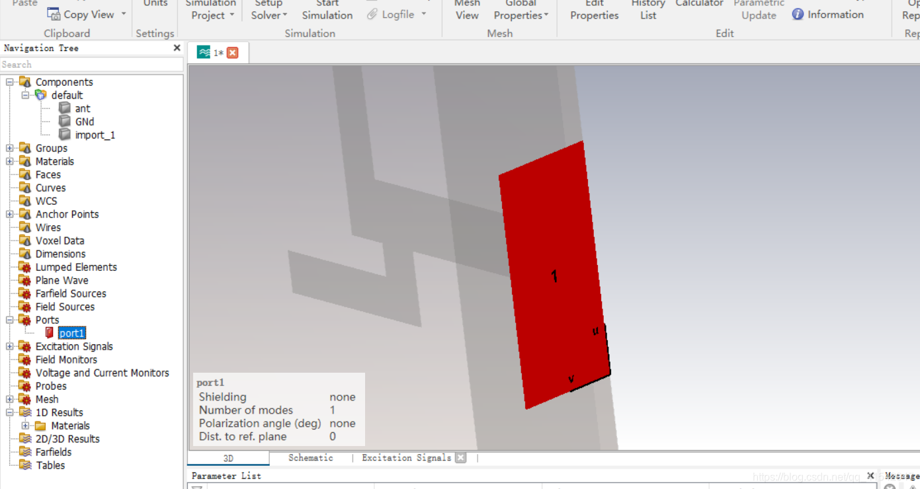The image size is (920, 489).
Task: Close the Navigation Tree panel
Action: point(177,48)
